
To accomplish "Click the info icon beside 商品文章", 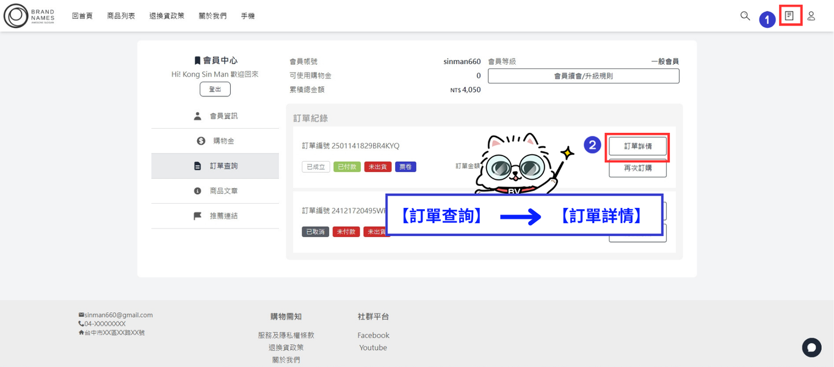I will click(x=197, y=191).
